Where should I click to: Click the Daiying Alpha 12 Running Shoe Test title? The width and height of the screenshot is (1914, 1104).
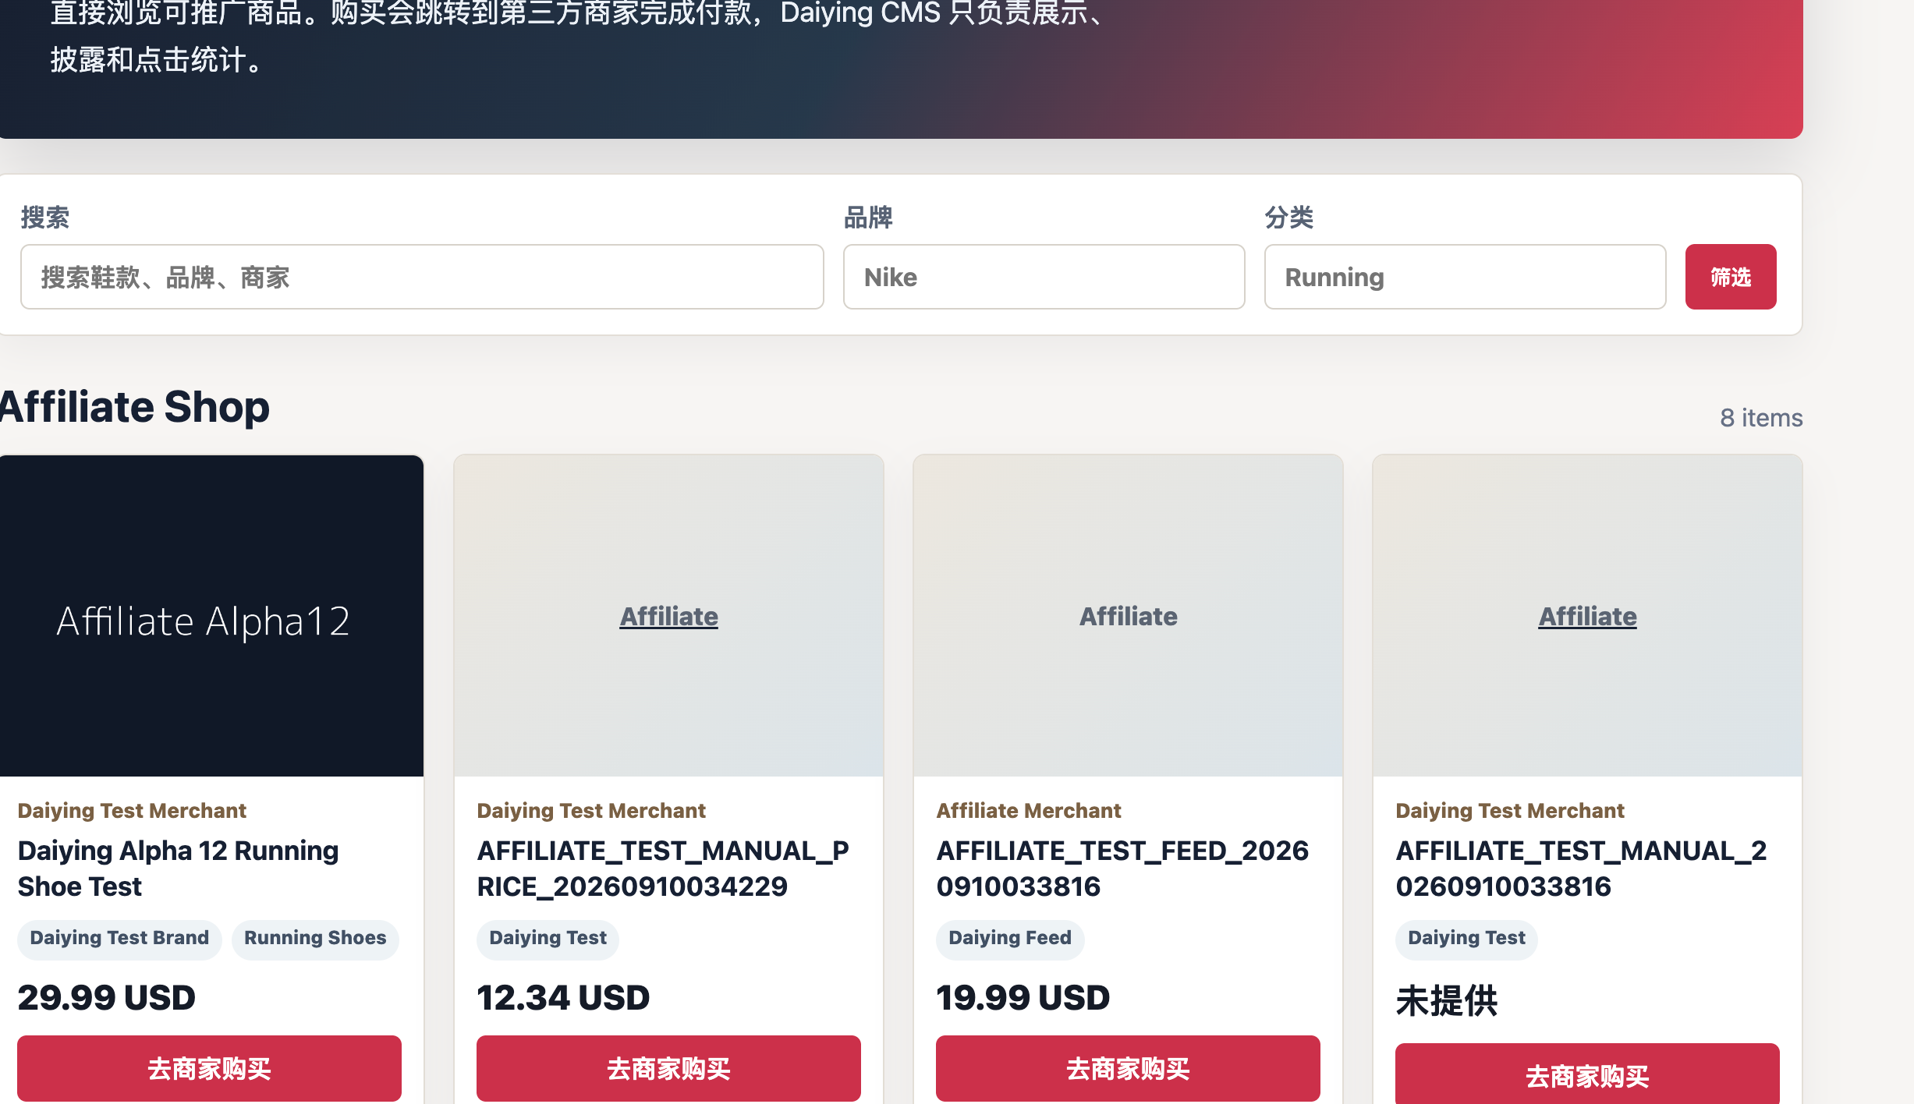178,869
